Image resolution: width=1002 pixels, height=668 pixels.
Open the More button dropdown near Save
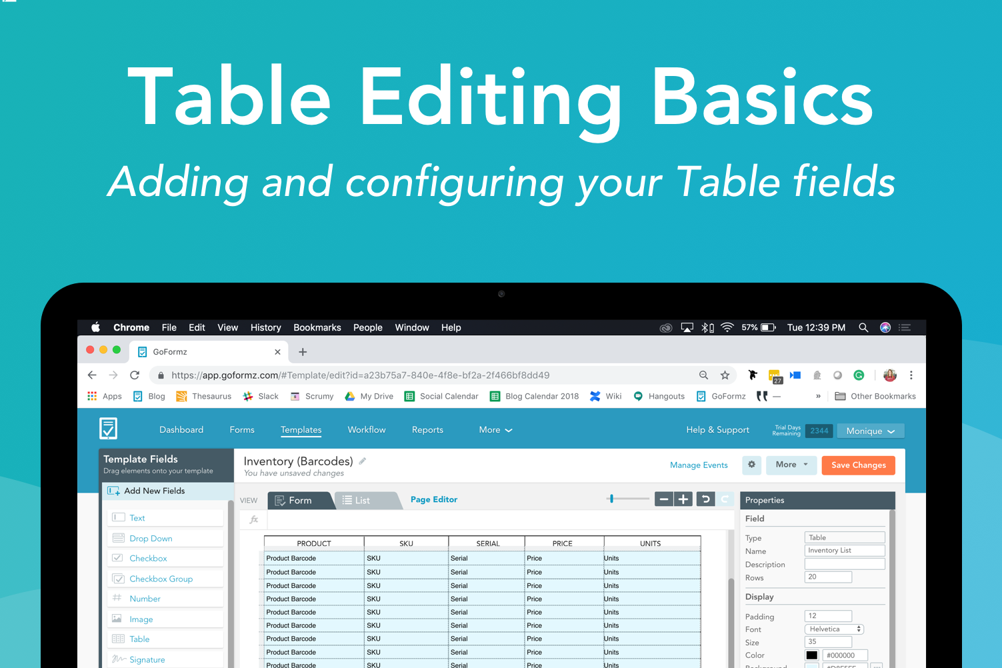coord(791,465)
